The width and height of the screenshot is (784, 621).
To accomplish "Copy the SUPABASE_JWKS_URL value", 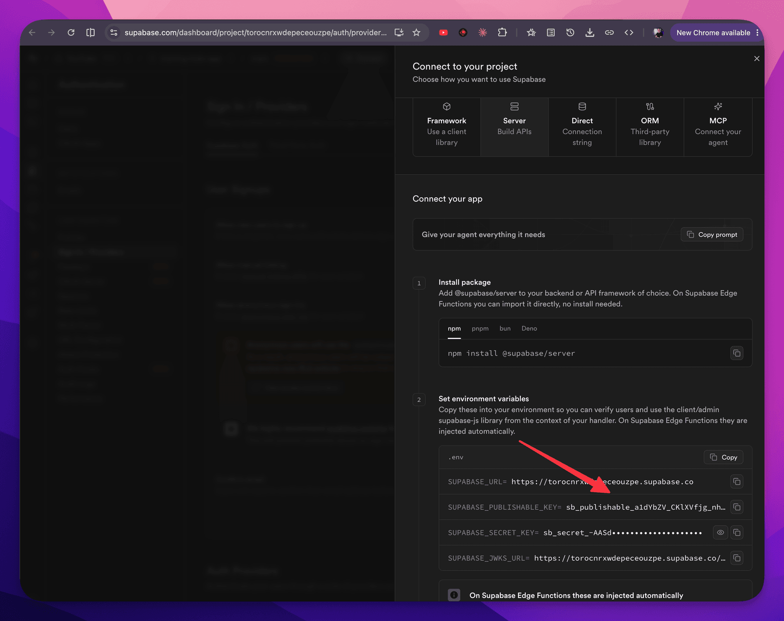I will (736, 558).
